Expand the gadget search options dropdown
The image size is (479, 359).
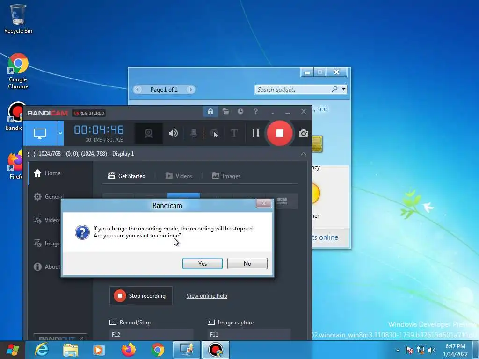click(x=344, y=89)
